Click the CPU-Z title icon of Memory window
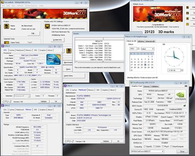The width and height of the screenshot is (195, 156). tap(3, 106)
